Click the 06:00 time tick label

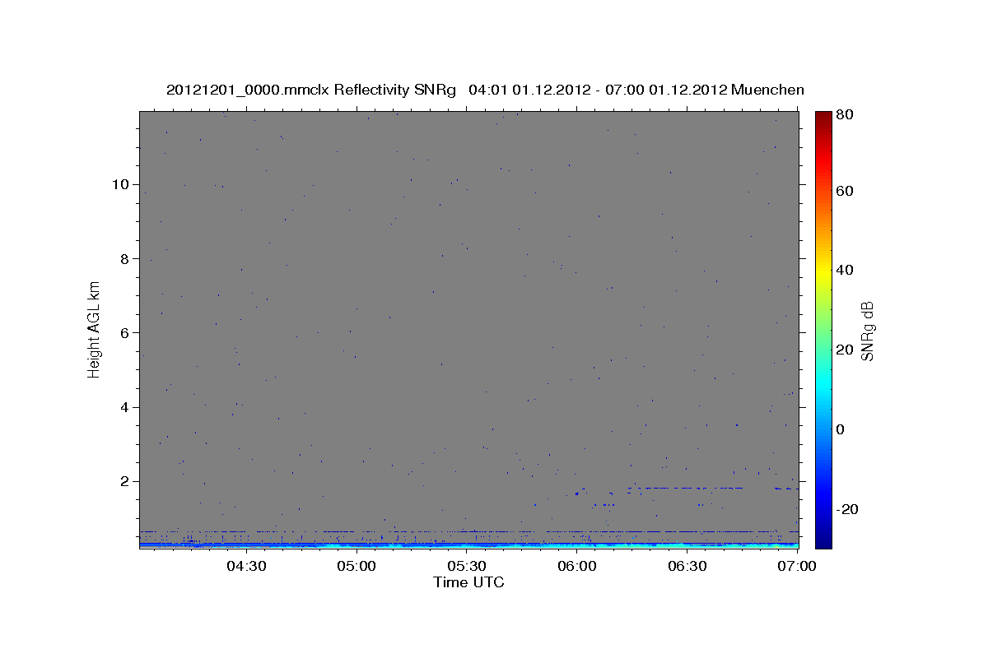pyautogui.click(x=577, y=566)
